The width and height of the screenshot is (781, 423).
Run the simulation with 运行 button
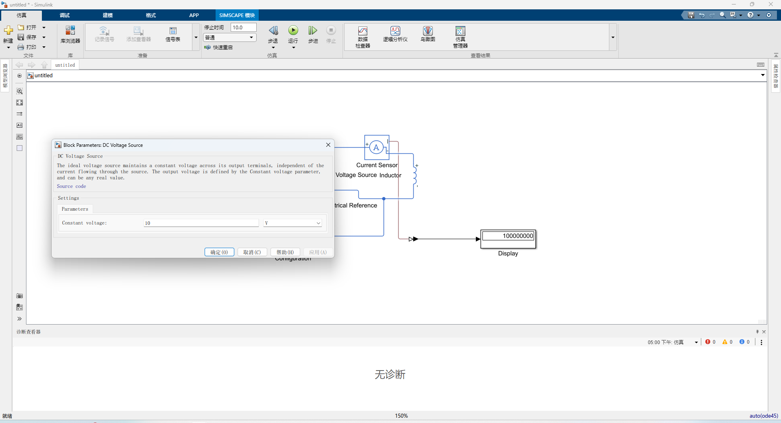[293, 31]
